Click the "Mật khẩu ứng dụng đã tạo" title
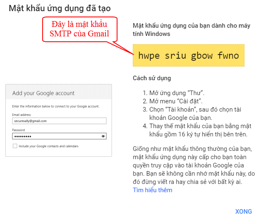The image size is (266, 217). click(60, 8)
